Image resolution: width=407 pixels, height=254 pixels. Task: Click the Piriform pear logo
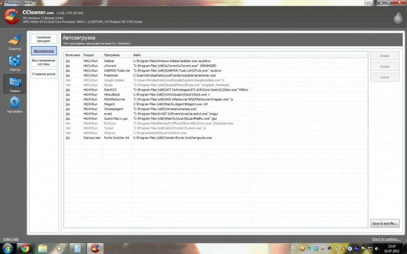pos(398,17)
